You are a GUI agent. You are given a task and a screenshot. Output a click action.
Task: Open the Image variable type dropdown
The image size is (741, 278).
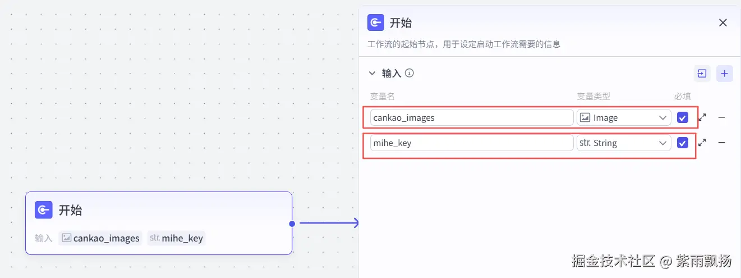pos(624,117)
